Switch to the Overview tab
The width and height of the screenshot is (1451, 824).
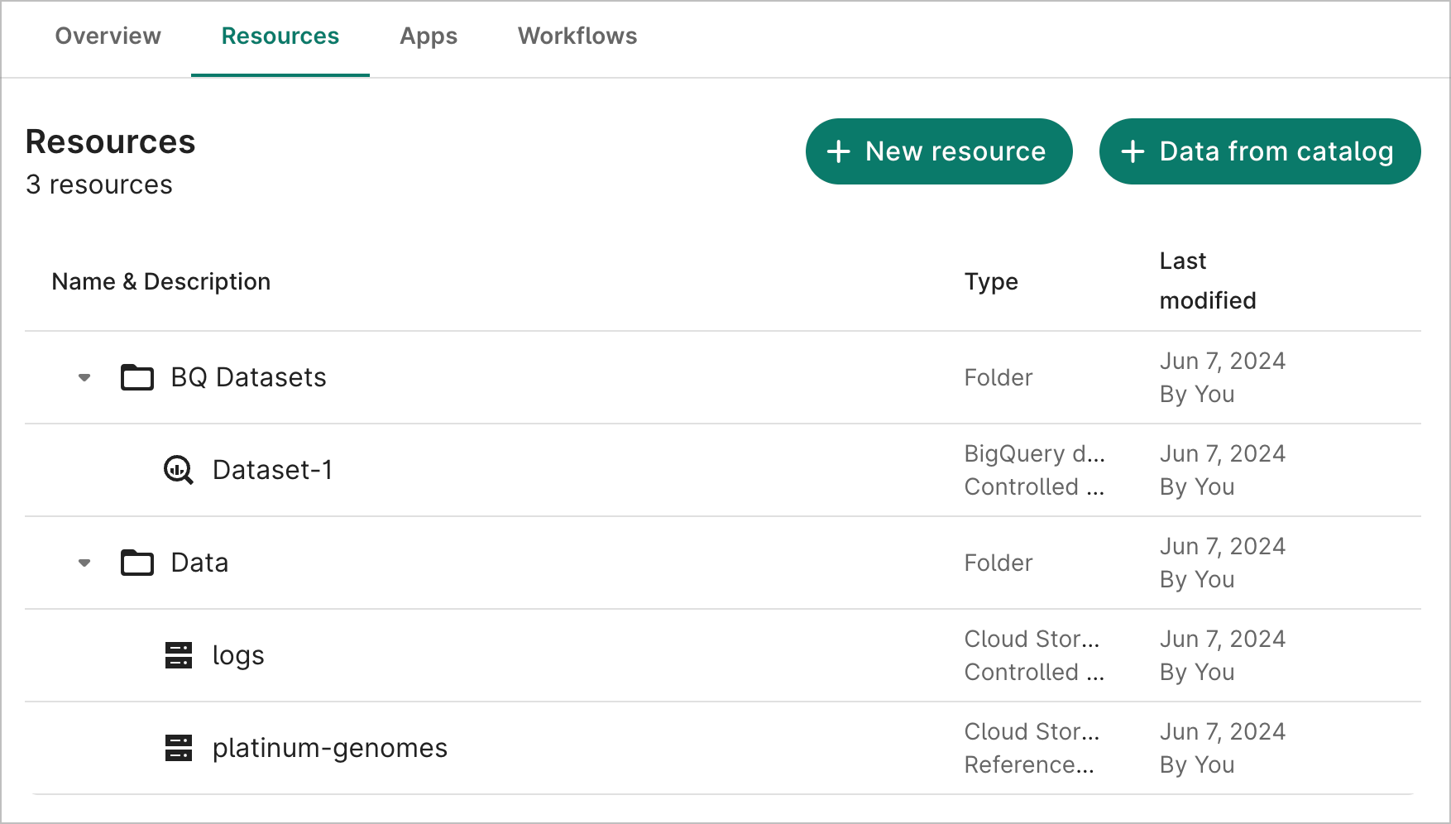click(108, 36)
